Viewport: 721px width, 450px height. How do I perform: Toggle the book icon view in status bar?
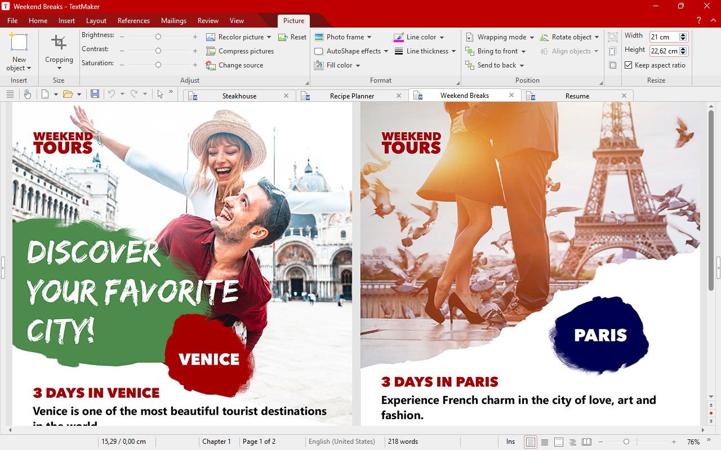pos(587,442)
